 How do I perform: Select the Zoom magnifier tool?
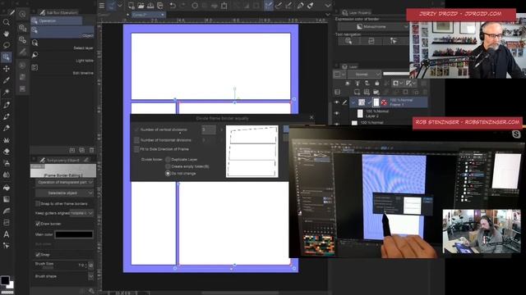point(6,22)
